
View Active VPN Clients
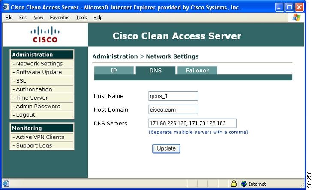click(42, 137)
